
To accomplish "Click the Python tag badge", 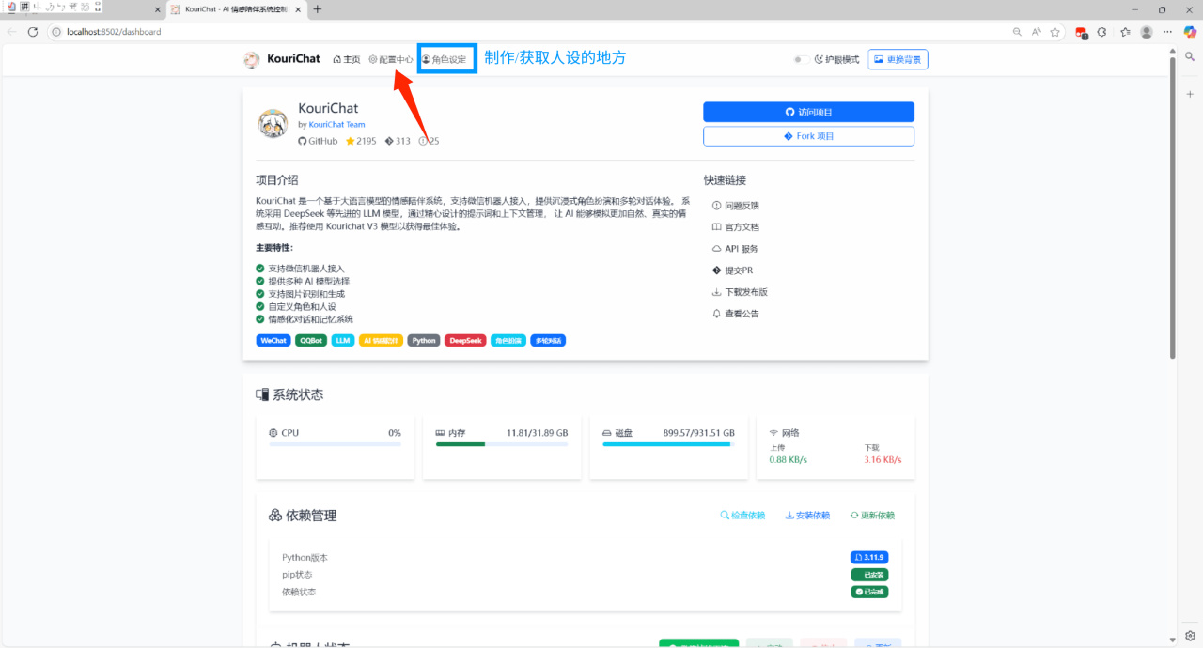I will [x=424, y=340].
